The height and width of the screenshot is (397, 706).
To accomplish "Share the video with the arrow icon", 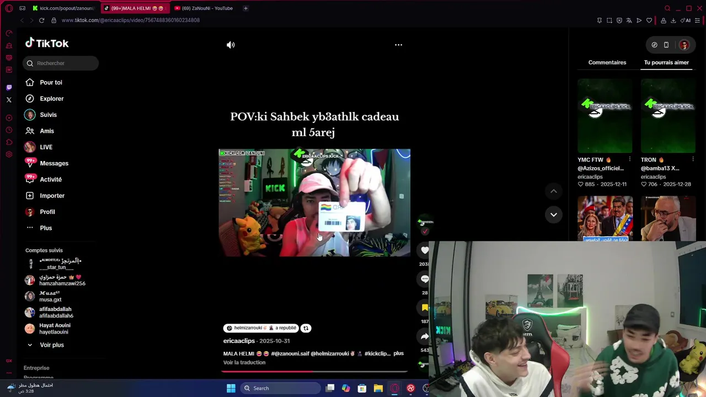I will pos(425,336).
